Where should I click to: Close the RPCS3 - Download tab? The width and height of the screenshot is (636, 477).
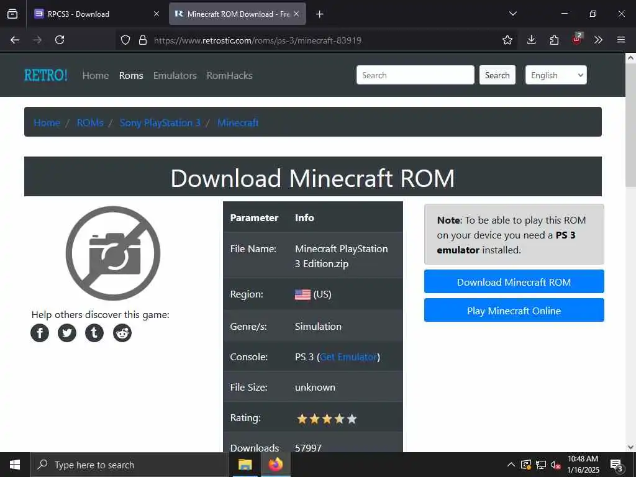tap(157, 14)
